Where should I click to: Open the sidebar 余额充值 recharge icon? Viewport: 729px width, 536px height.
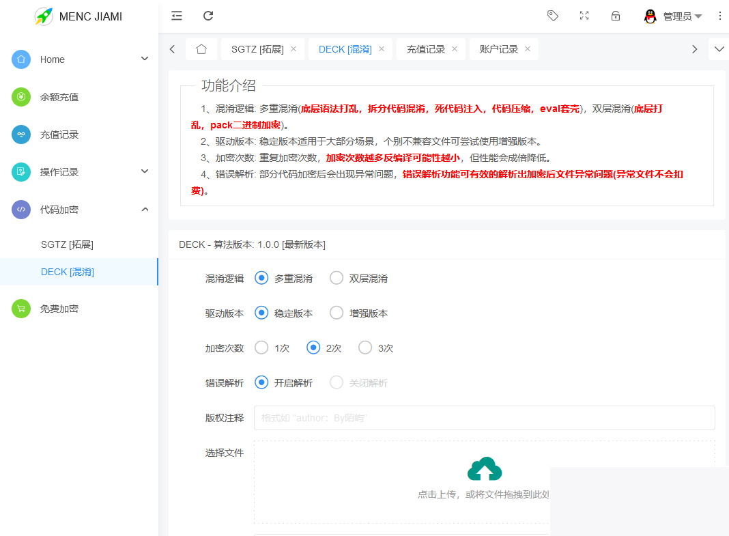pyautogui.click(x=21, y=97)
